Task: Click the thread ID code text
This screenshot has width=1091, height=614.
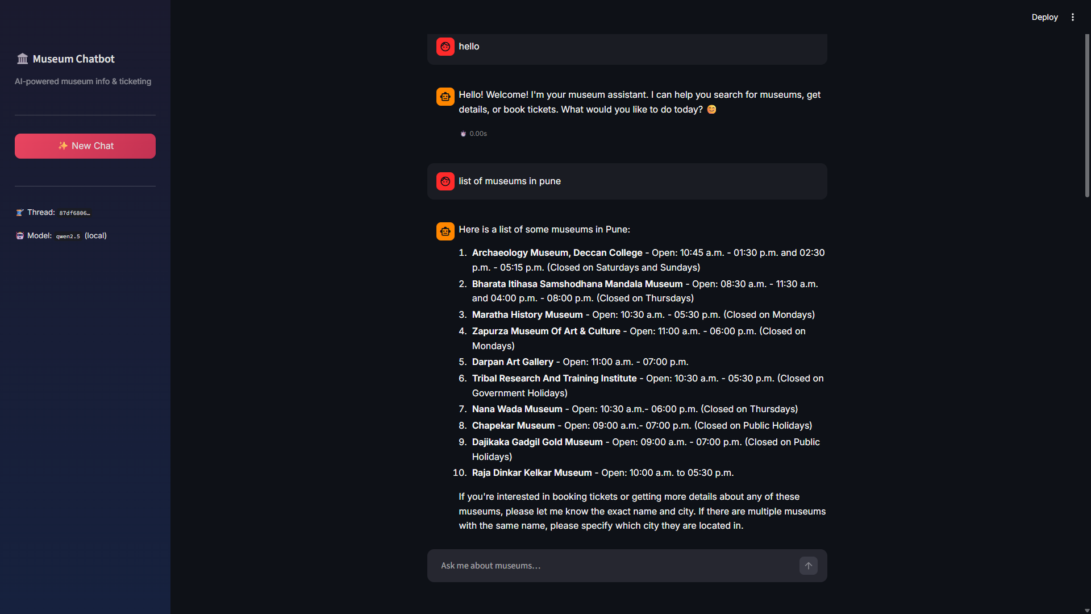Action: click(x=74, y=213)
